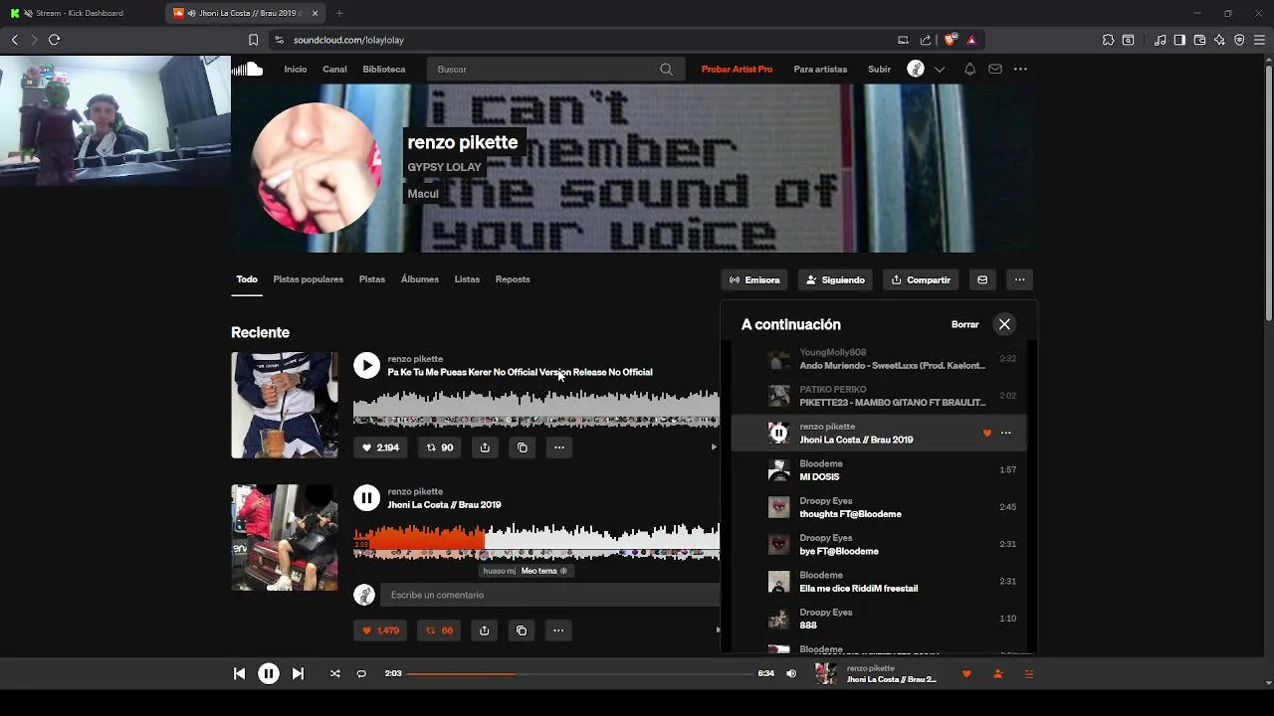Screen dimensions: 1274x716
Task: Switch to Pistas populares tab
Action: pos(309,279)
